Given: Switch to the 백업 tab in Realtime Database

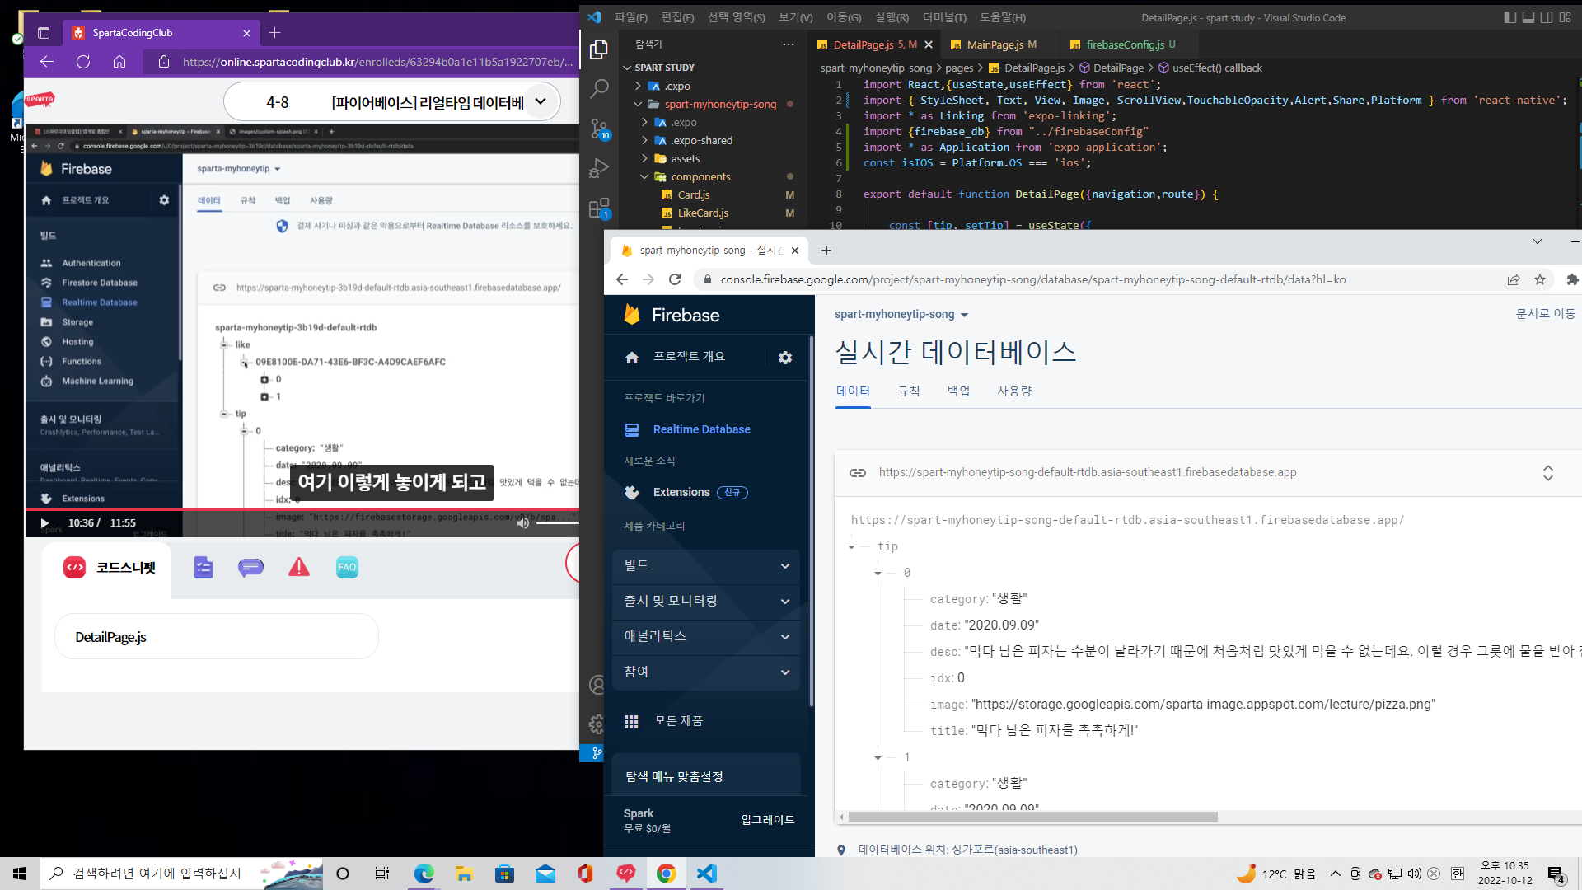Looking at the screenshot, I should (958, 391).
